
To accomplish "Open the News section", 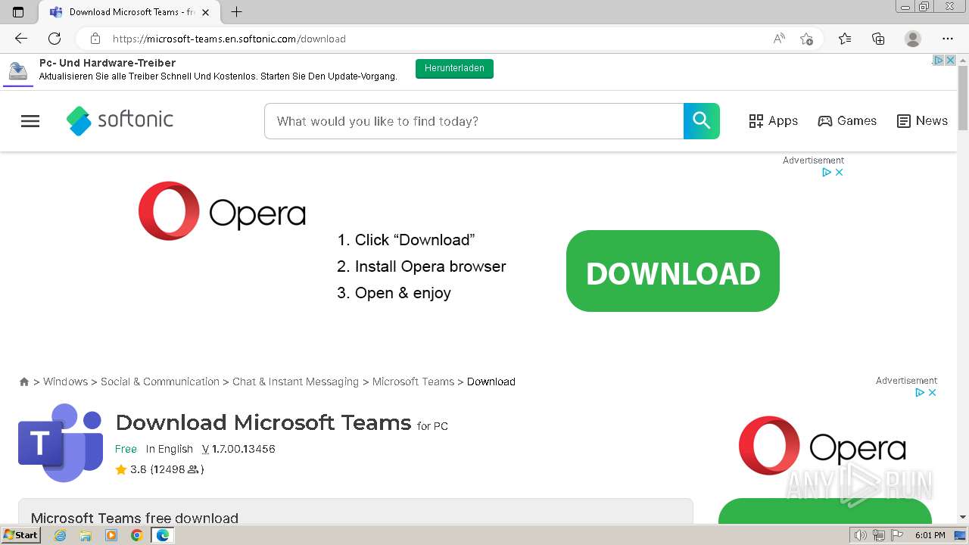I will [922, 121].
